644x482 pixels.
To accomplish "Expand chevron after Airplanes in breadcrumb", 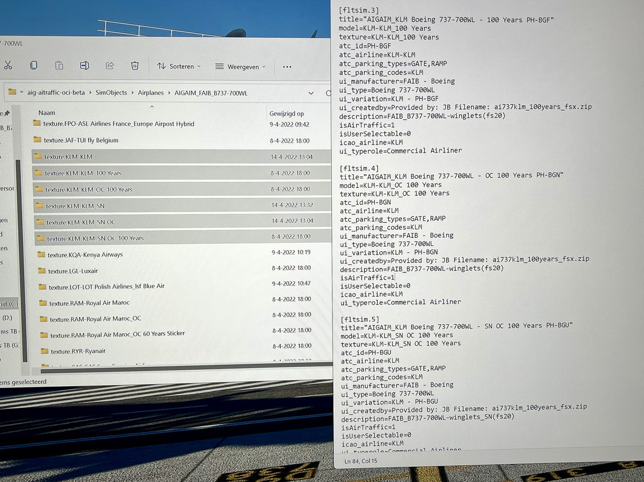I will point(169,93).
